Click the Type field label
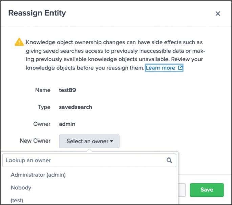This screenshot has width=232, height=205. (44, 107)
